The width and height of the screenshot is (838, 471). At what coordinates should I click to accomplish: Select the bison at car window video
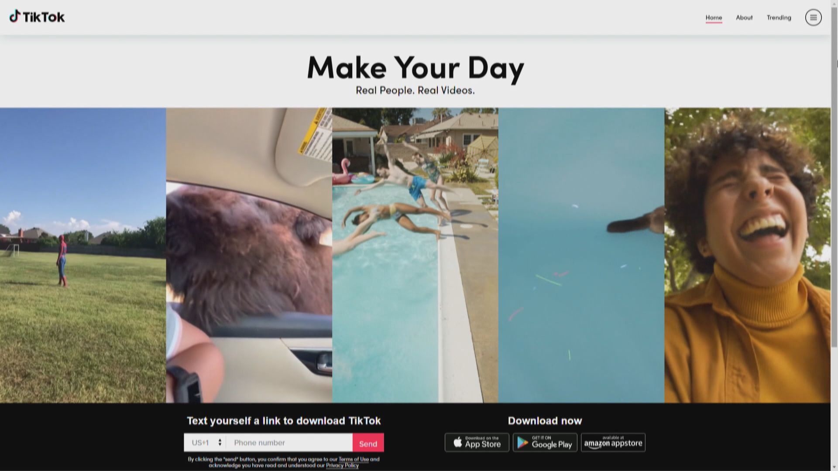pyautogui.click(x=249, y=255)
